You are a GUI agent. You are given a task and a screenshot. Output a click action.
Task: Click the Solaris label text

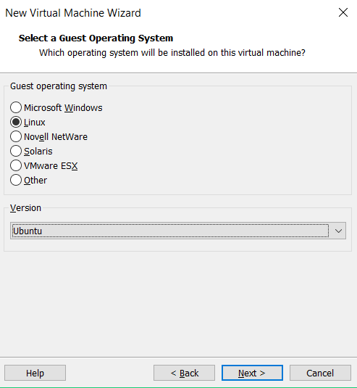click(x=38, y=151)
